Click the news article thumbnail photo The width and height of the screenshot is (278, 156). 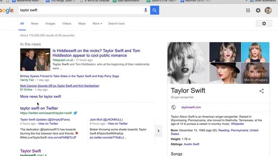(35, 60)
